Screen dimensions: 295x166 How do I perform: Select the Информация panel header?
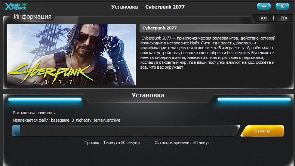(x=33, y=16)
